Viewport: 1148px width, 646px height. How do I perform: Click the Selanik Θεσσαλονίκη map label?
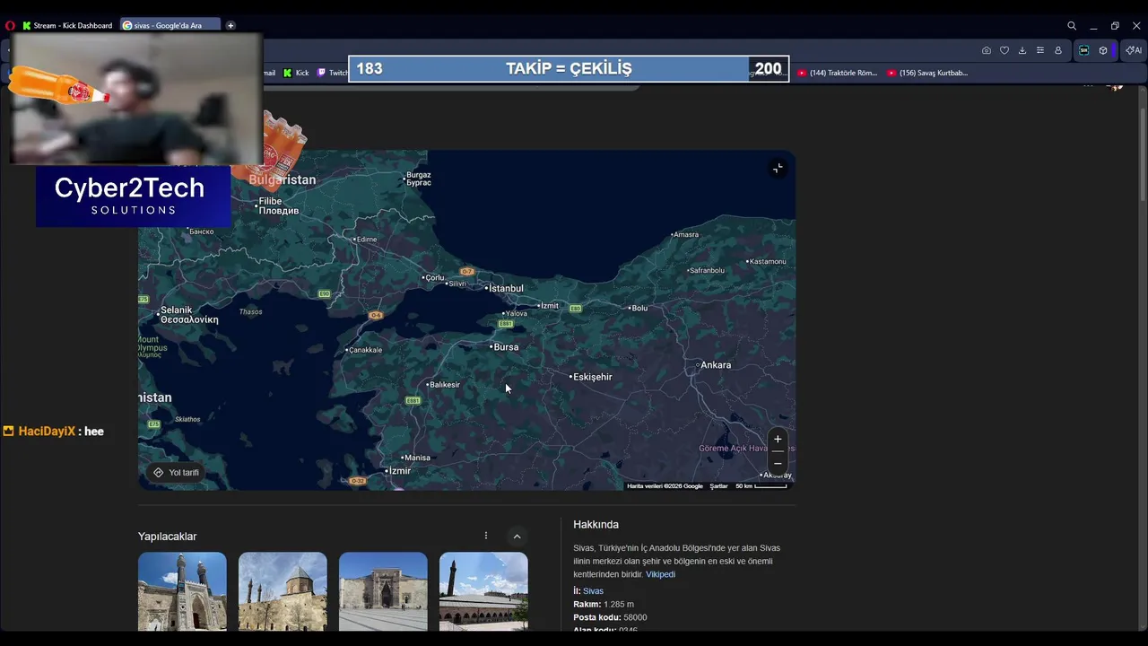188,315
